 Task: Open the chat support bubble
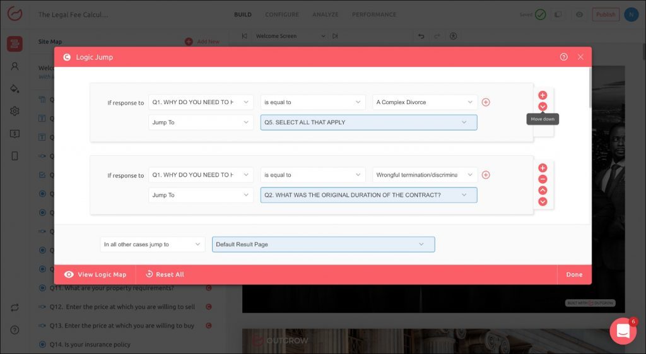pos(623,331)
